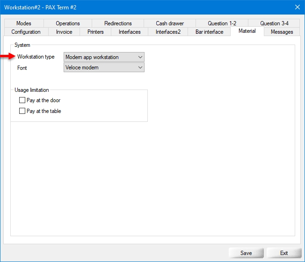Open the Question 1-2 tab
Viewport: 305px width, 262px height.
pyautogui.click(x=222, y=23)
